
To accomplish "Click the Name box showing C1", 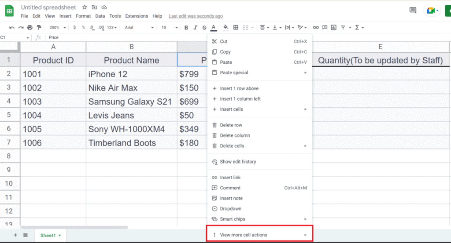I will click(x=15, y=38).
